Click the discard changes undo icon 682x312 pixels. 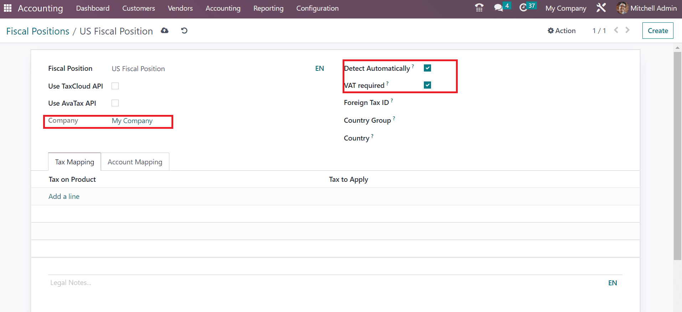(x=184, y=31)
